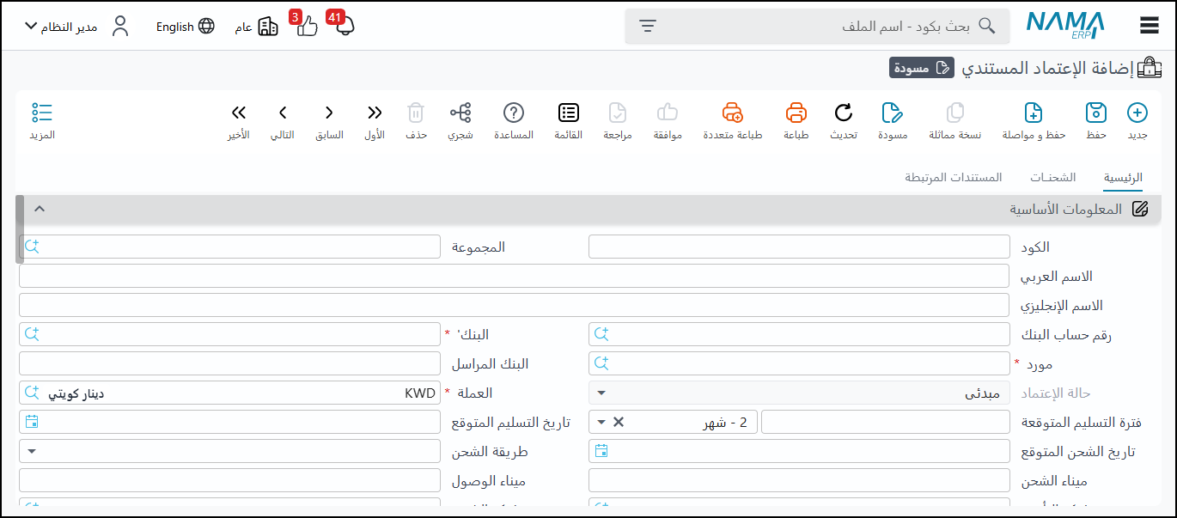The height and width of the screenshot is (518, 1177).
Task: Open the notifications bell icon
Action: coord(345,26)
